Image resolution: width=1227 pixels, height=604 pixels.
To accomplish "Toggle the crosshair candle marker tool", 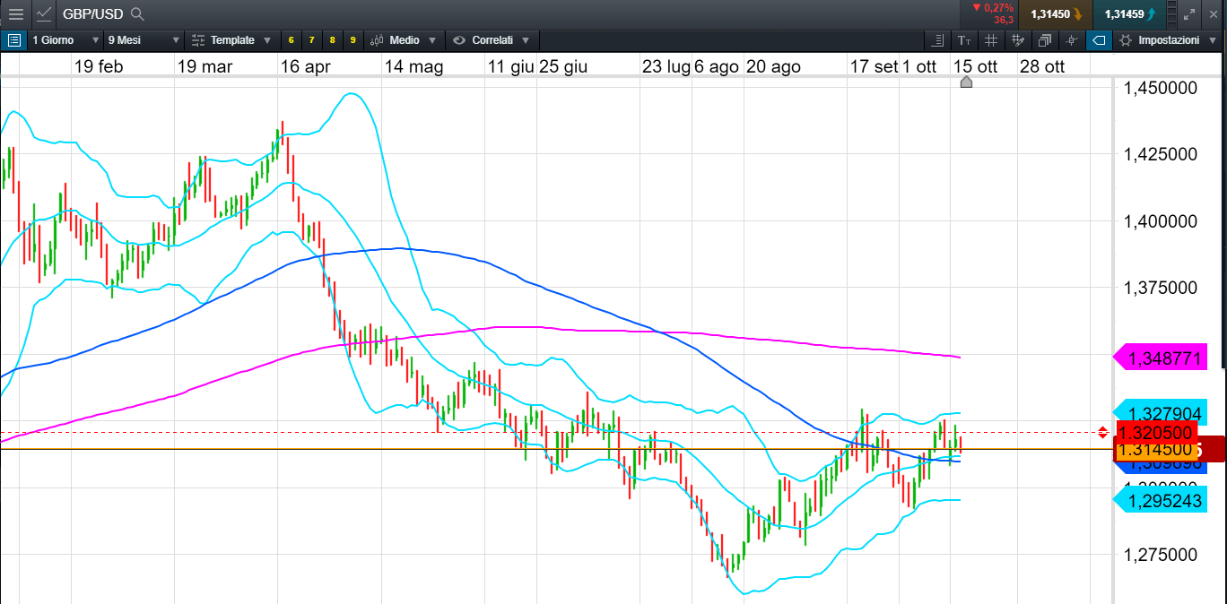I will 1072,40.
